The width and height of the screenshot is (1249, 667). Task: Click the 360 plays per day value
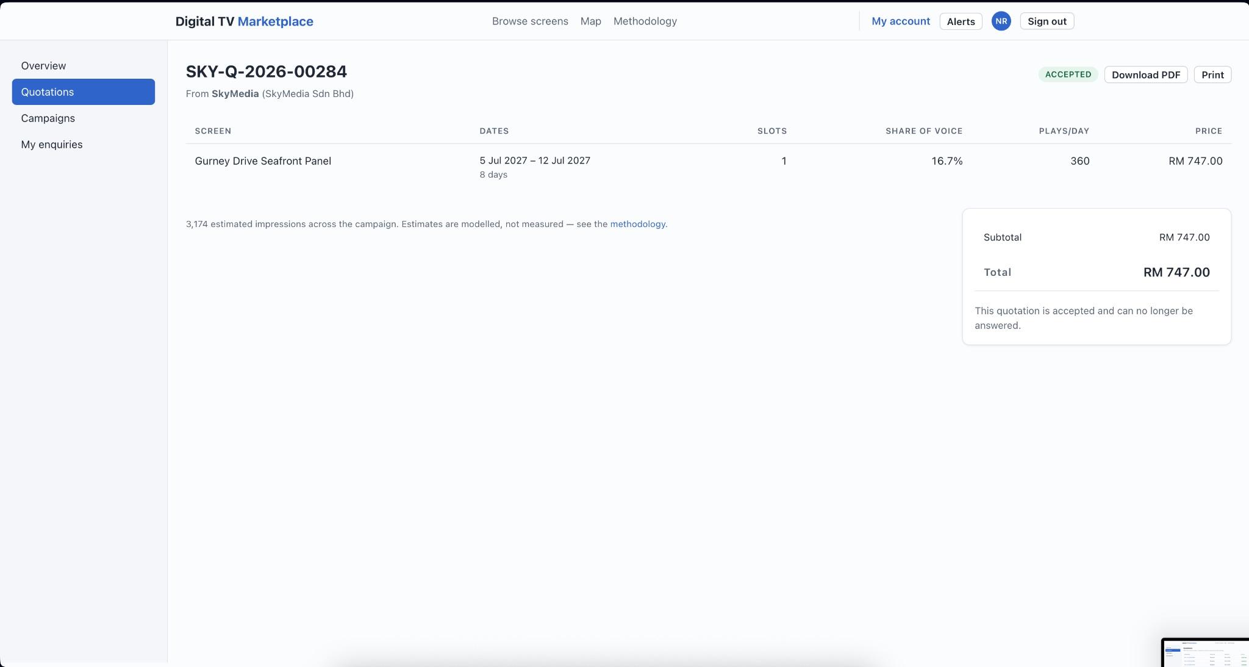pyautogui.click(x=1079, y=161)
